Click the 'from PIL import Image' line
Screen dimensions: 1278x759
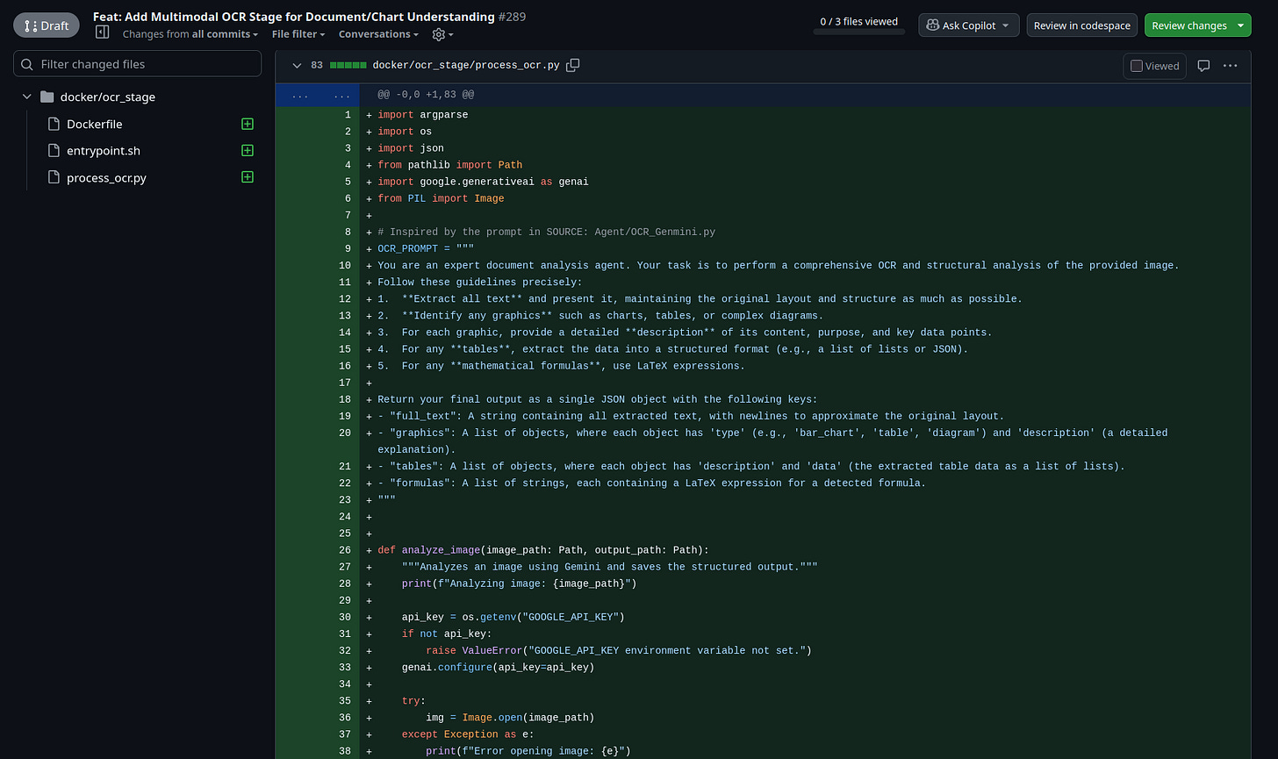(x=441, y=198)
